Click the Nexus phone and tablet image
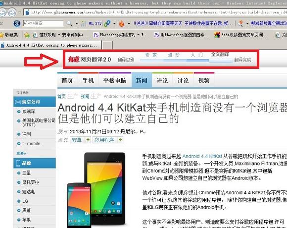287x228 pixels. tap(96, 190)
